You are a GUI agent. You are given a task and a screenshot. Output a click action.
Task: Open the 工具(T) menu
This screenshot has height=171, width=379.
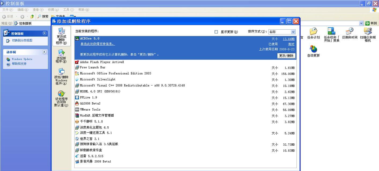(69, 10)
